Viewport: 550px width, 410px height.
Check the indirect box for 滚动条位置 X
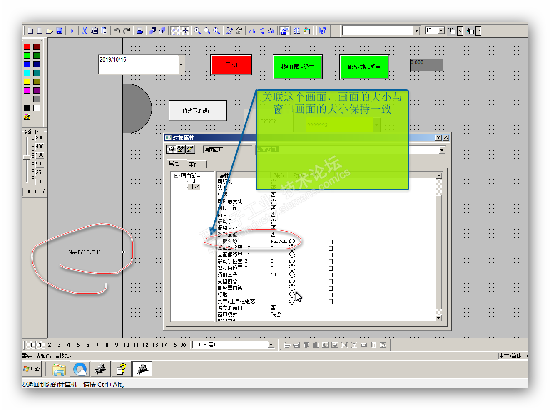click(331, 262)
